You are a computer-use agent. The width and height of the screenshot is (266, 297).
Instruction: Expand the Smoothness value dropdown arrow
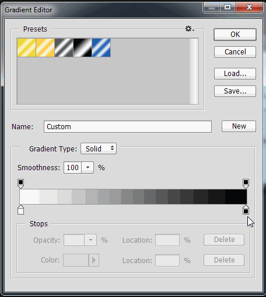(x=87, y=168)
